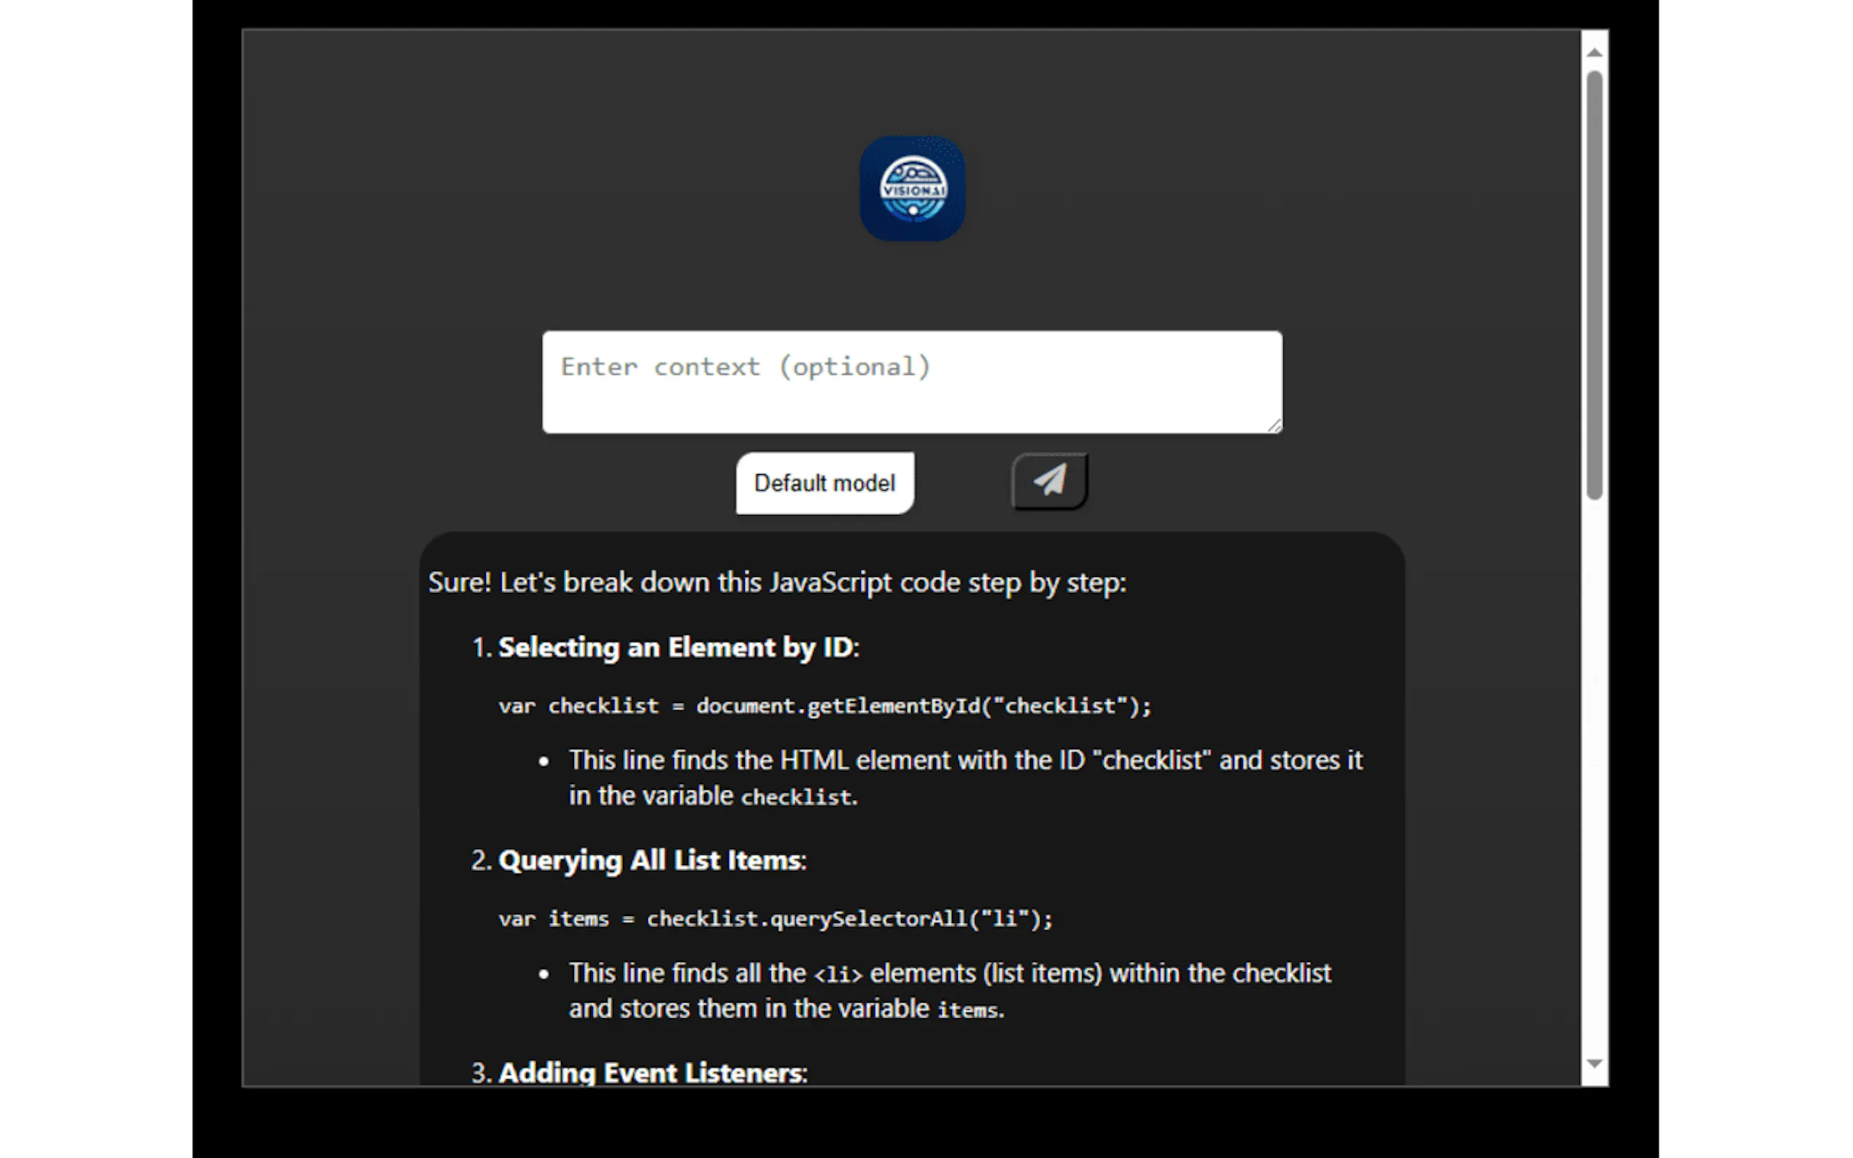The height and width of the screenshot is (1158, 1853).
Task: Click the Querying All List Items heading
Action: click(651, 860)
